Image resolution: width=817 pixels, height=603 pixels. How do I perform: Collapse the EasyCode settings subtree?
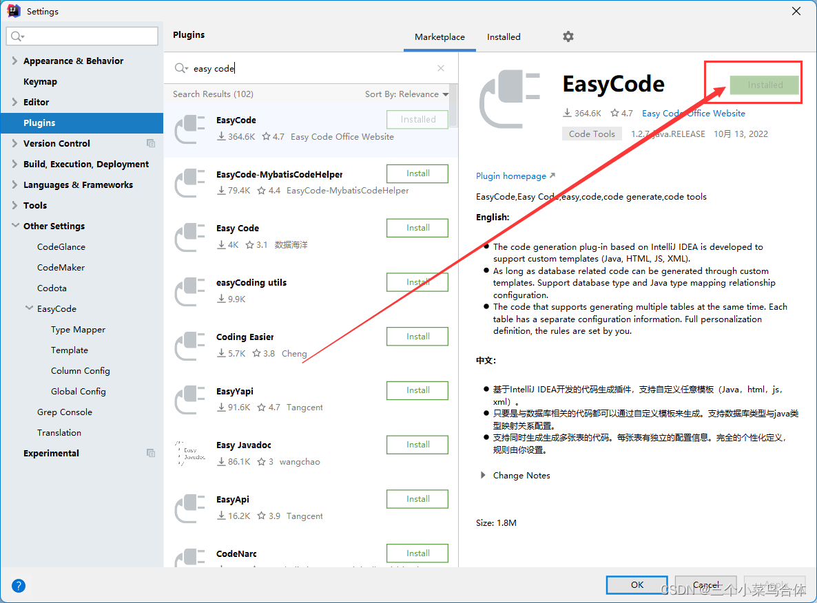pos(29,308)
